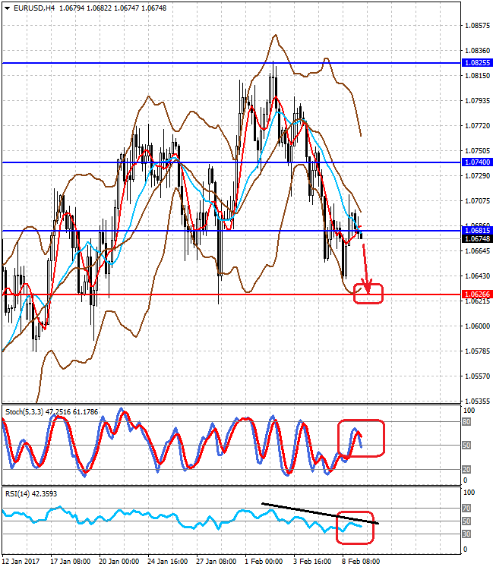Image resolution: width=493 pixels, height=570 pixels.
Task: Open the chart menu triangle beside EURUSD,H4
Action: tap(8, 8)
